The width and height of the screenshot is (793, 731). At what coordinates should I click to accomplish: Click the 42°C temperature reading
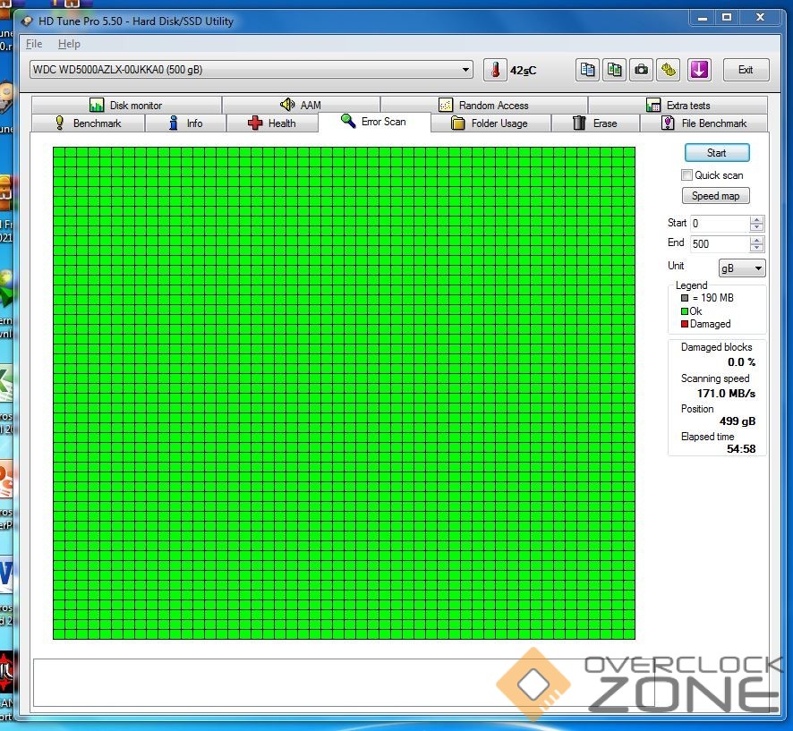[x=523, y=71]
